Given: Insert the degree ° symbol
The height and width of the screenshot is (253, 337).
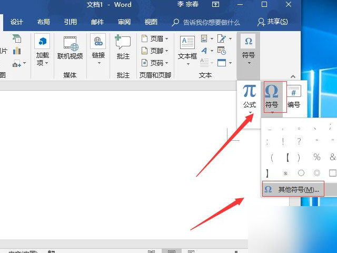Looking at the screenshot, I should coord(299,129).
